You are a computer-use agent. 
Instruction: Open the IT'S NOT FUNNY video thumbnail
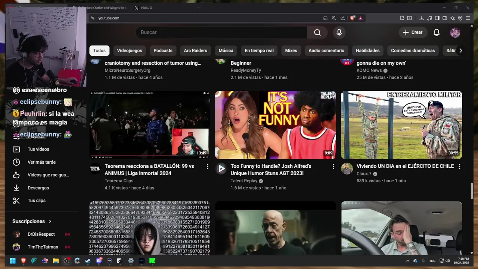click(276, 125)
